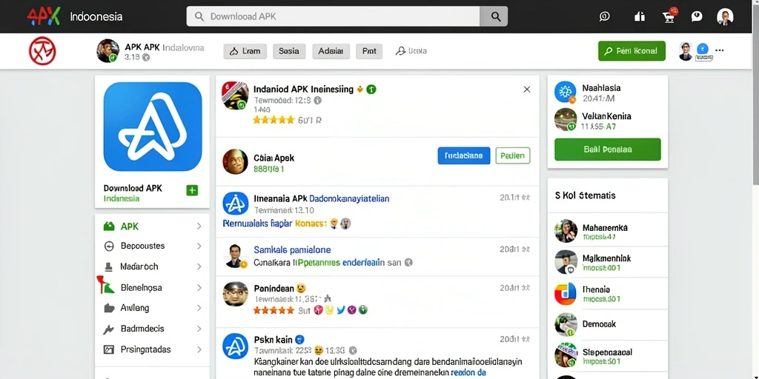Focus the Download APK search field
This screenshot has height=379, width=759.
[x=334, y=16]
